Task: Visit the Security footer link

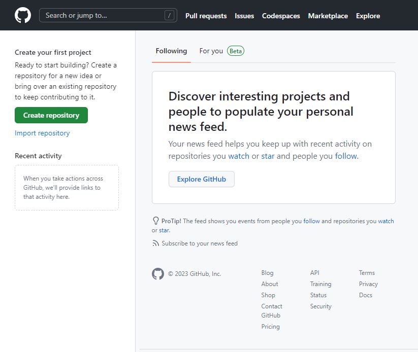Action: [320, 306]
